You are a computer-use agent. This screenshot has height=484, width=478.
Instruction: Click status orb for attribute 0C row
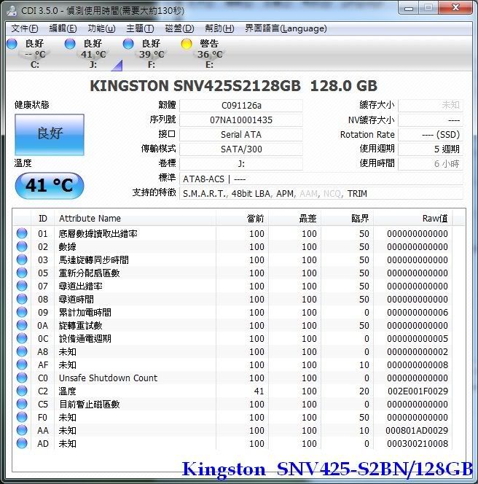[22, 338]
